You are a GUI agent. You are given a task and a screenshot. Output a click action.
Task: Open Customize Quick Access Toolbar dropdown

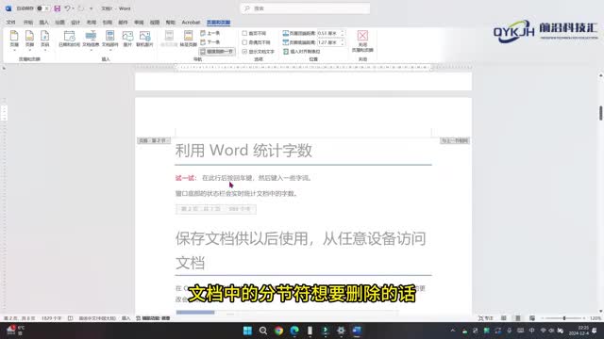pyautogui.click(x=91, y=8)
